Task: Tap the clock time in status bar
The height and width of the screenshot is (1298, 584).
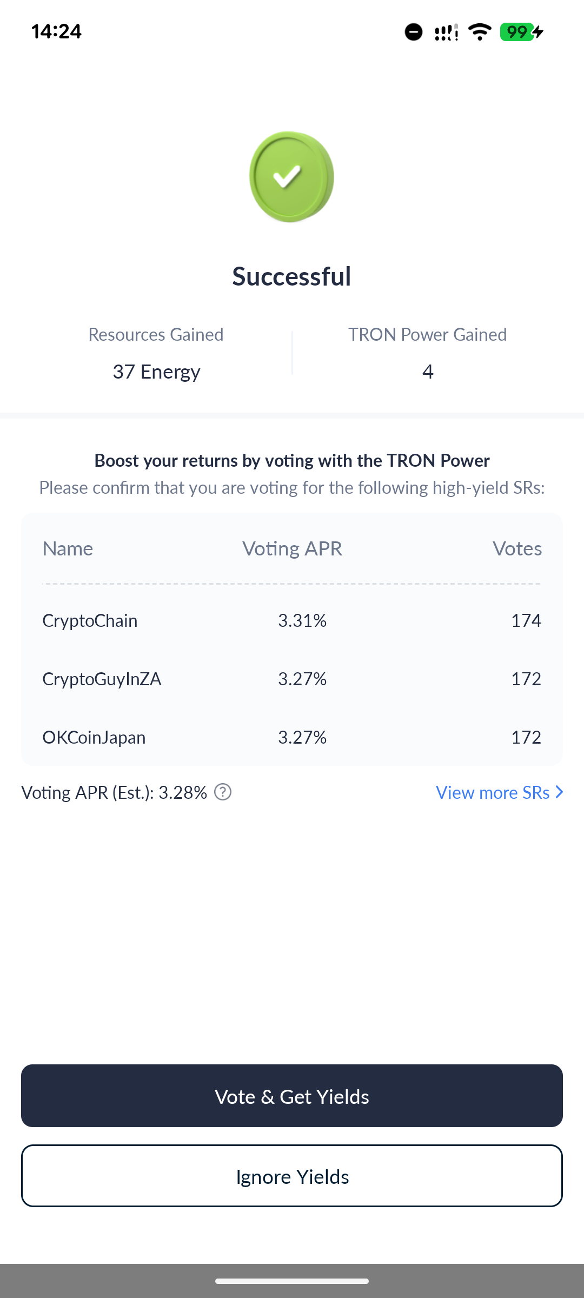Action: coord(56,31)
